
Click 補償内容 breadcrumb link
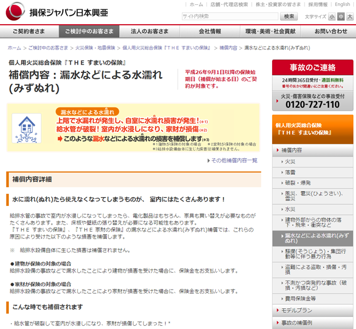click(x=228, y=48)
